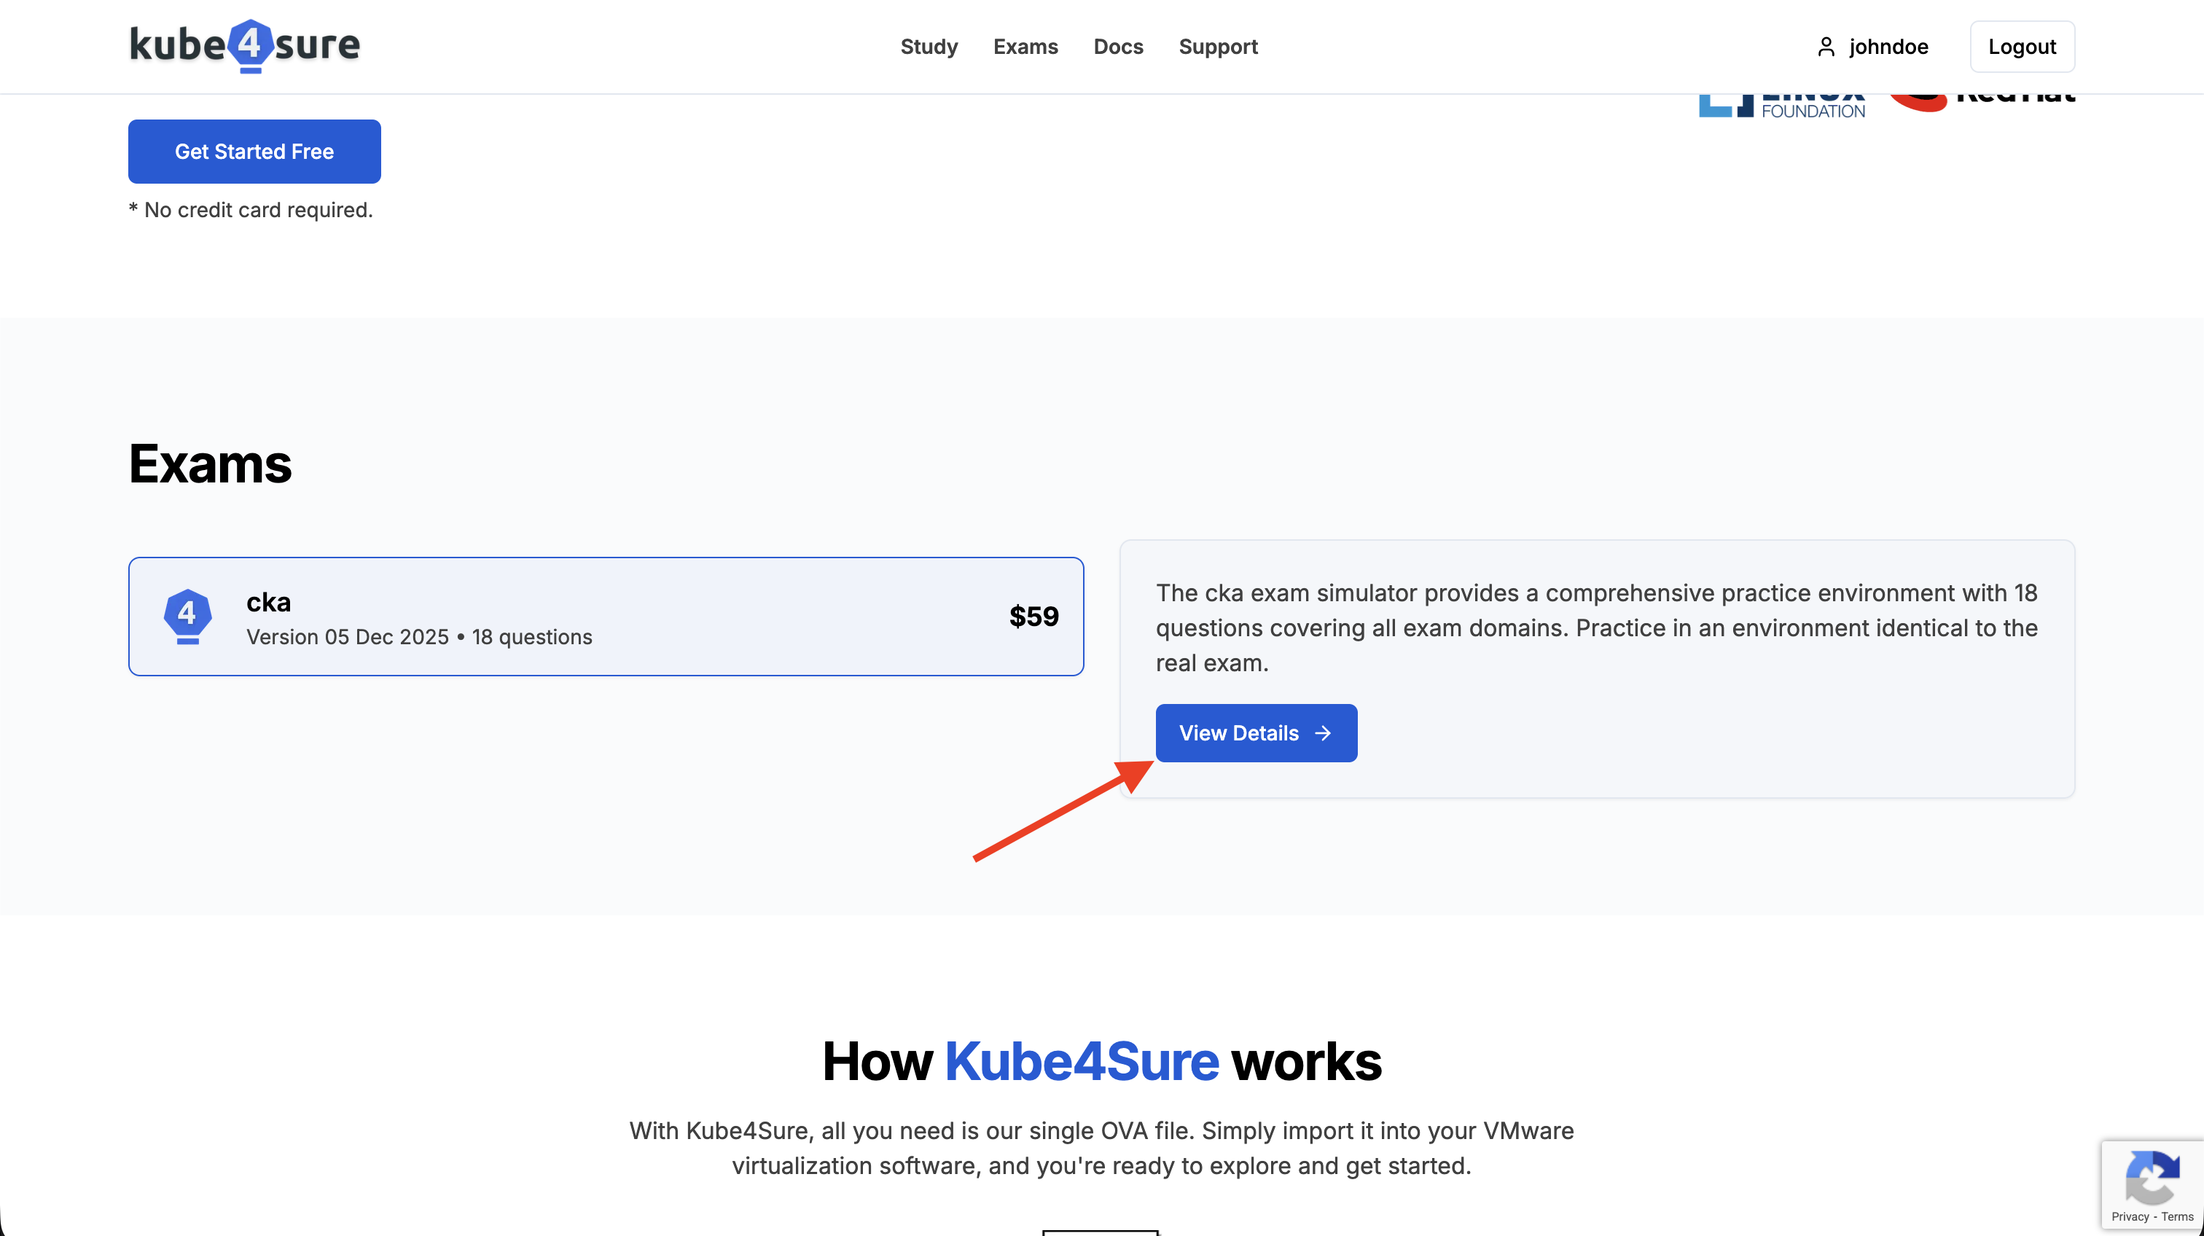The height and width of the screenshot is (1236, 2204).
Task: Click the Exams section heading
Action: tap(211, 463)
